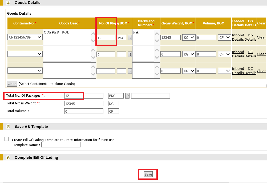Click Gross Weight field in second row
Viewport: 267px width, 183px height.
(171, 54)
